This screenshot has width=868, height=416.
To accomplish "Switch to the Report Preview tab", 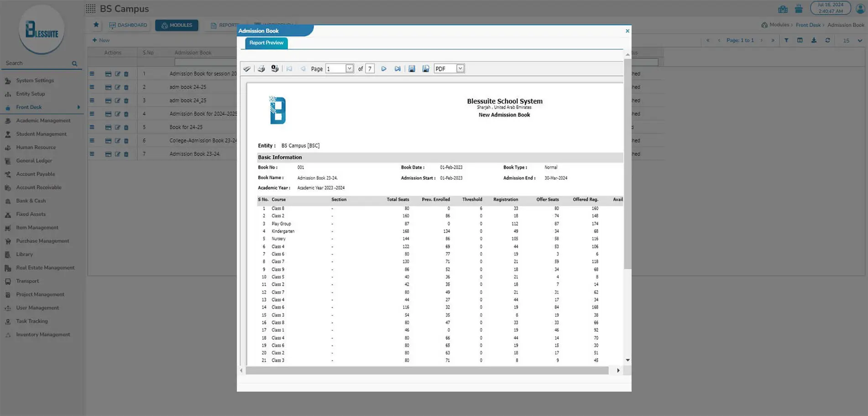I will pyautogui.click(x=266, y=43).
